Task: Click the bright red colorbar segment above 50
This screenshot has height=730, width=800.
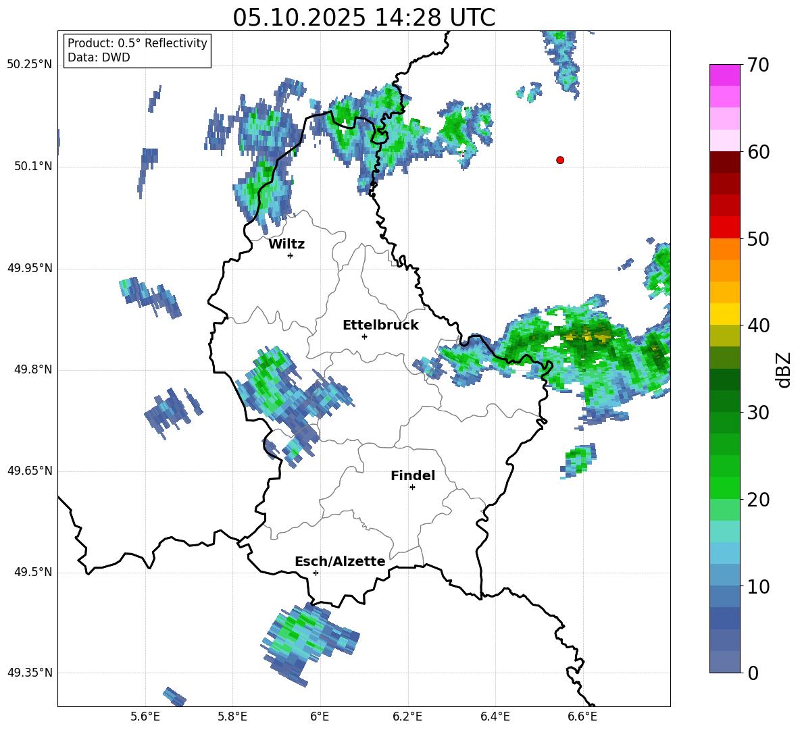Action: pos(724,228)
